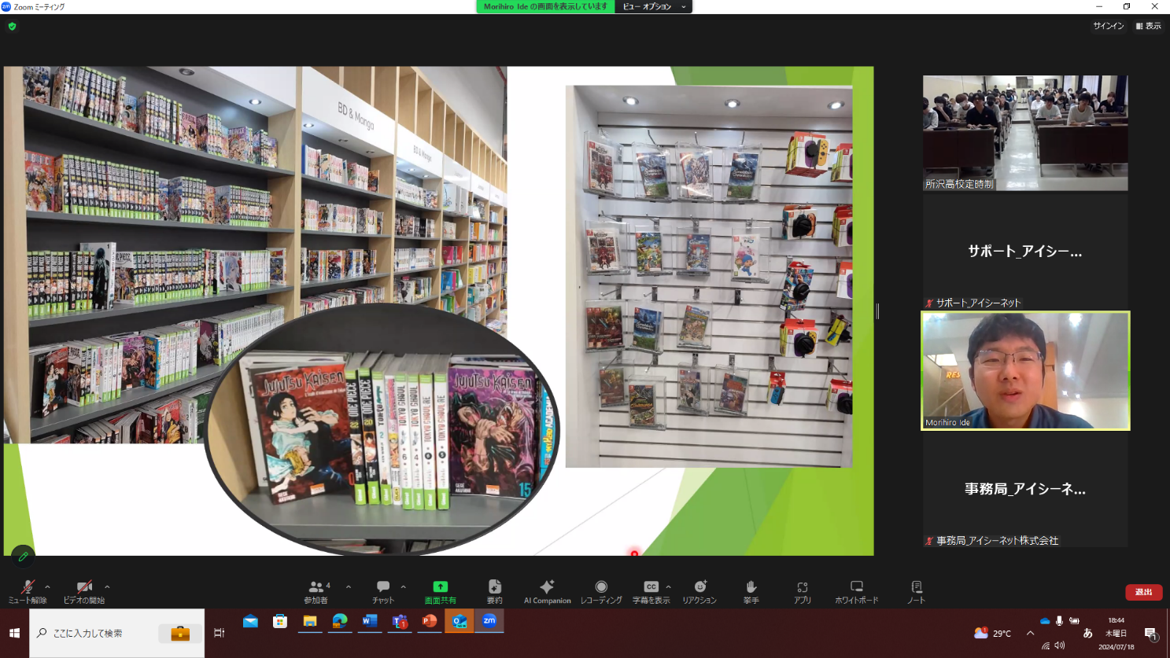Toggle Japanese IME あ indicator

pos(1087,633)
